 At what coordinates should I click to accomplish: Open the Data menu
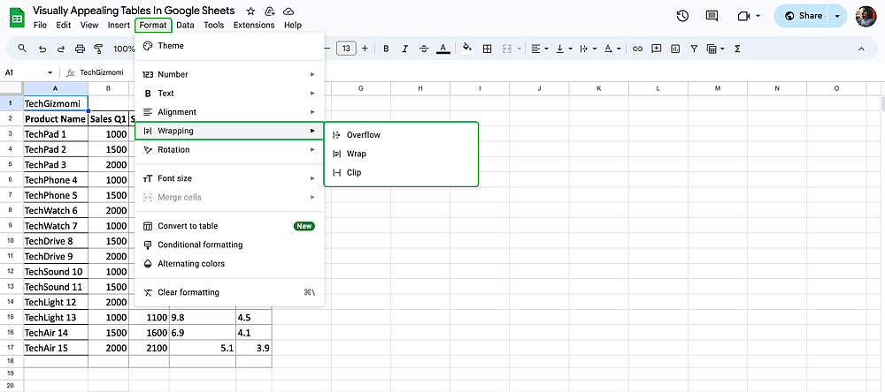point(185,25)
